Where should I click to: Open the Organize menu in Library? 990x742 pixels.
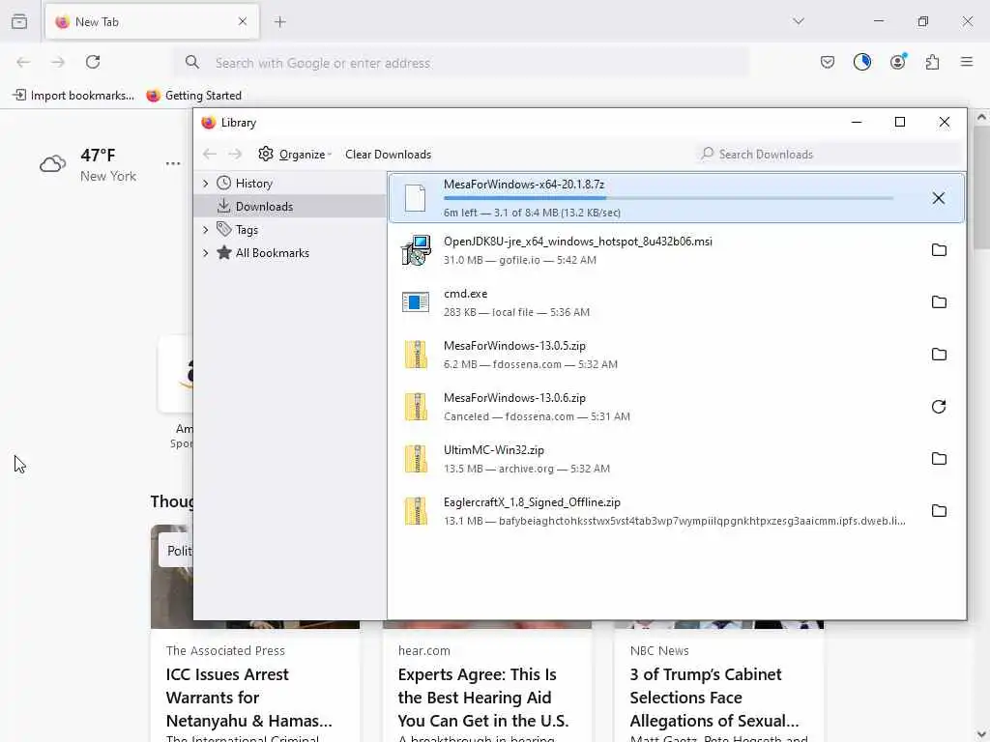pyautogui.click(x=295, y=155)
